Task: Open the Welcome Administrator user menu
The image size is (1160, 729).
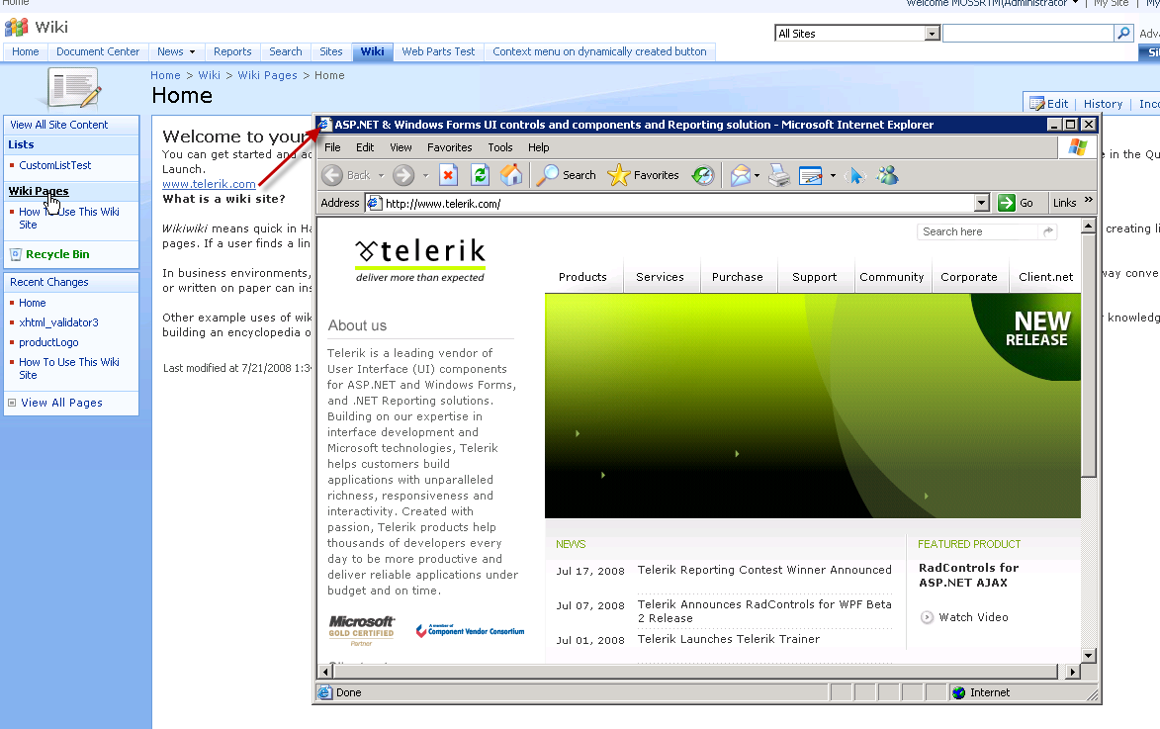Action: pyautogui.click(x=992, y=3)
